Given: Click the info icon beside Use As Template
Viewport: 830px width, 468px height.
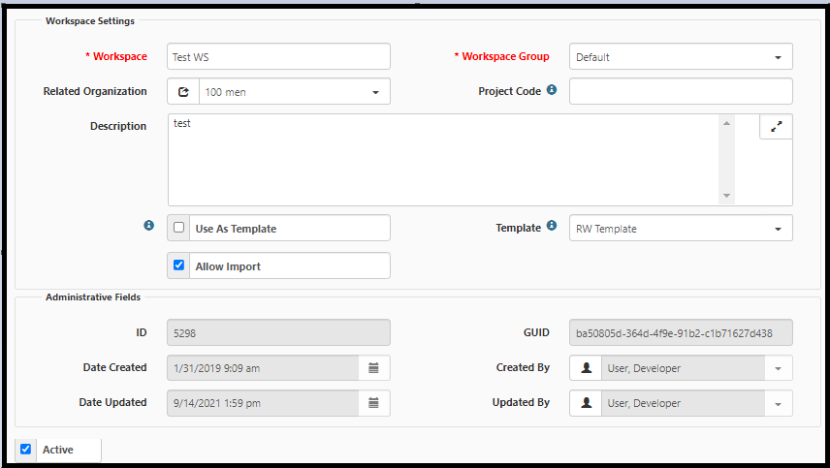Looking at the screenshot, I should (x=149, y=226).
